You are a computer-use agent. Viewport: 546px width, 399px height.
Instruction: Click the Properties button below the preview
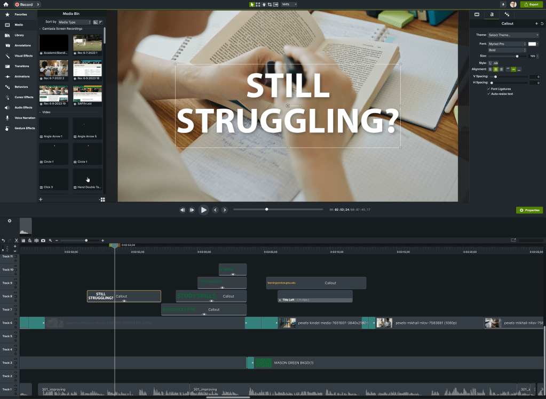pyautogui.click(x=529, y=210)
